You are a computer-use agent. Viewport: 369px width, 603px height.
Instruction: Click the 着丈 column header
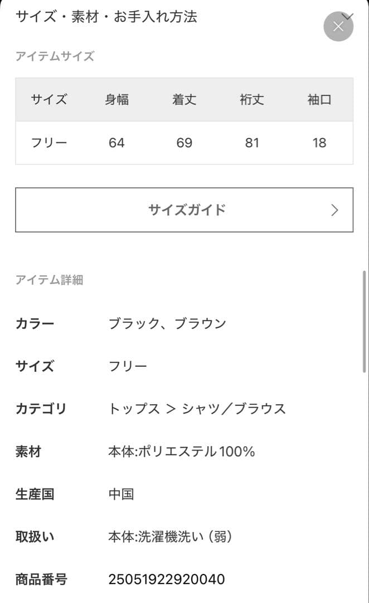pos(184,99)
